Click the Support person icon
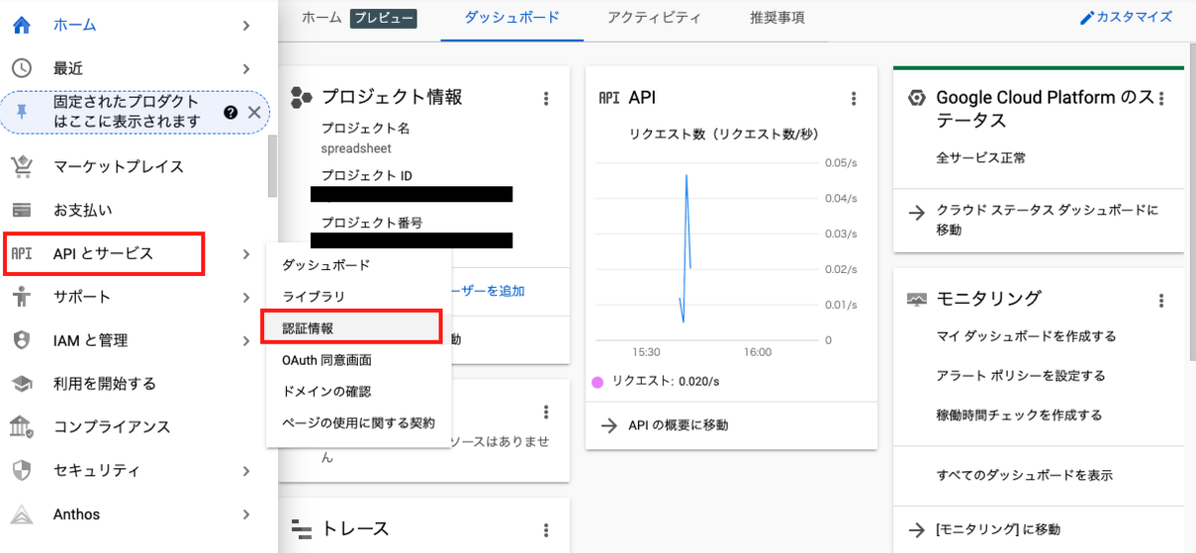The width and height of the screenshot is (1196, 553). [x=22, y=297]
